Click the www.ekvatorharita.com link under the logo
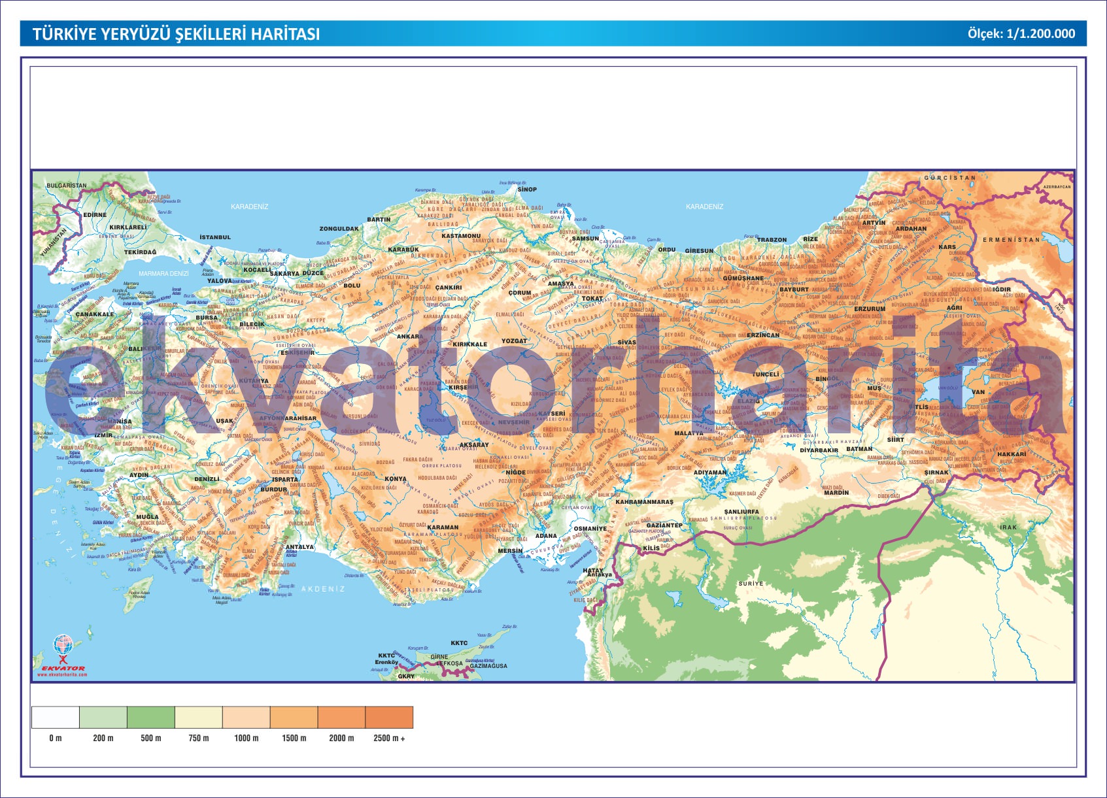This screenshot has height=798, width=1107. 62,674
